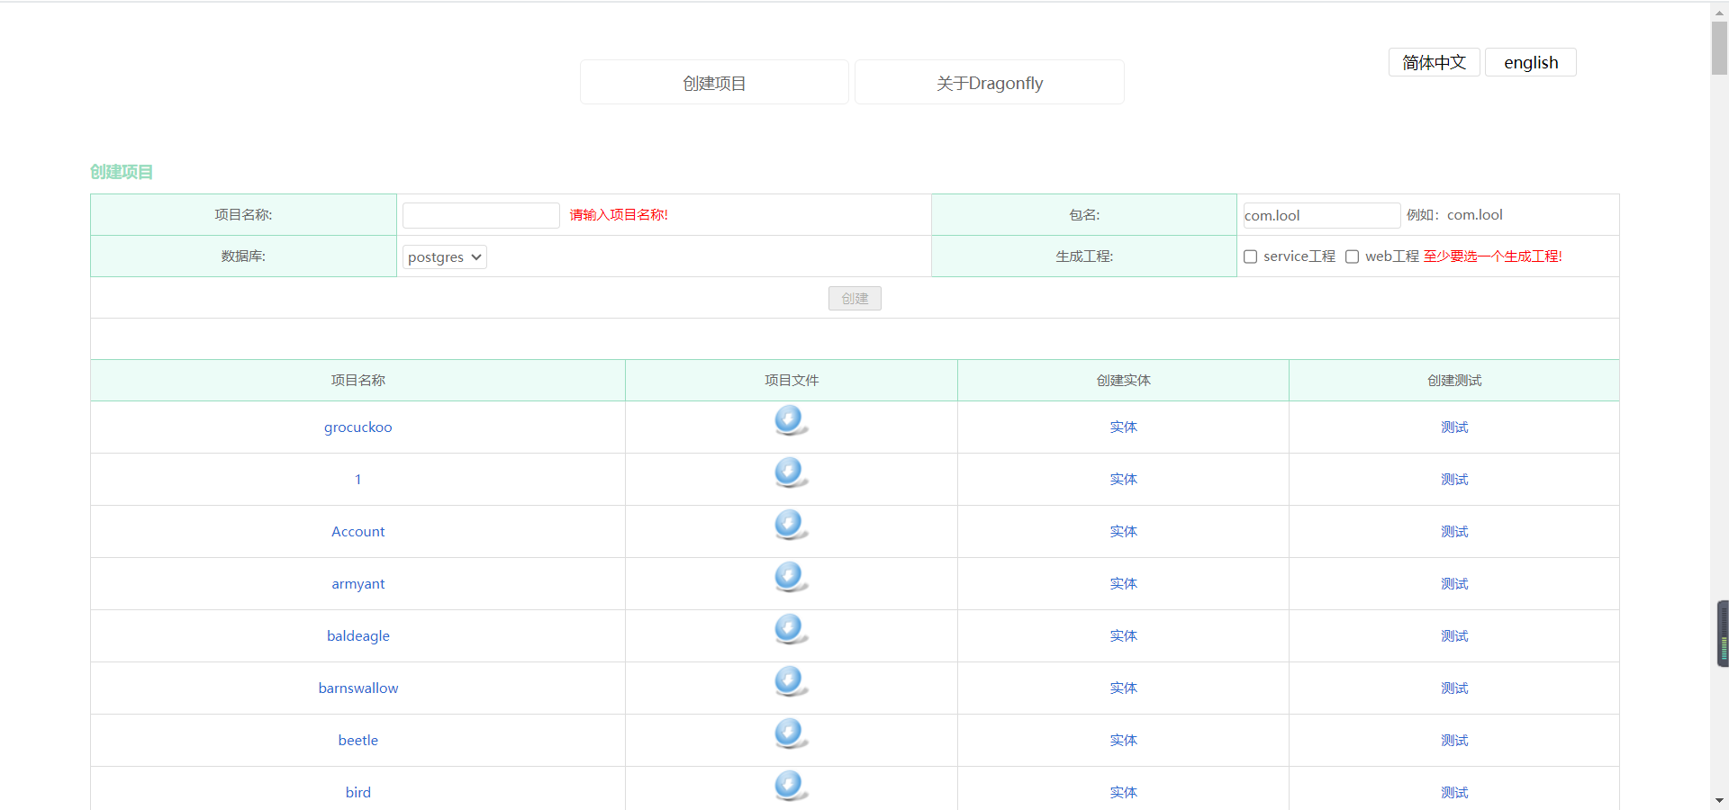Click the 包名: label cell
1729x810 pixels.
click(1084, 215)
